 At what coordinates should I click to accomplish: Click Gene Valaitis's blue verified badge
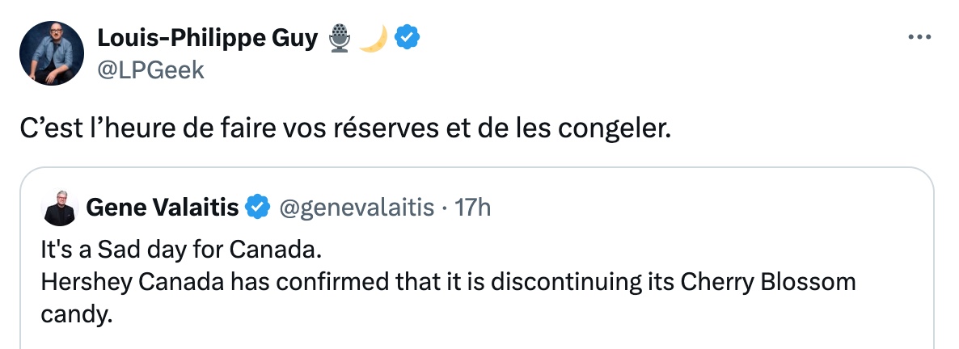[257, 208]
